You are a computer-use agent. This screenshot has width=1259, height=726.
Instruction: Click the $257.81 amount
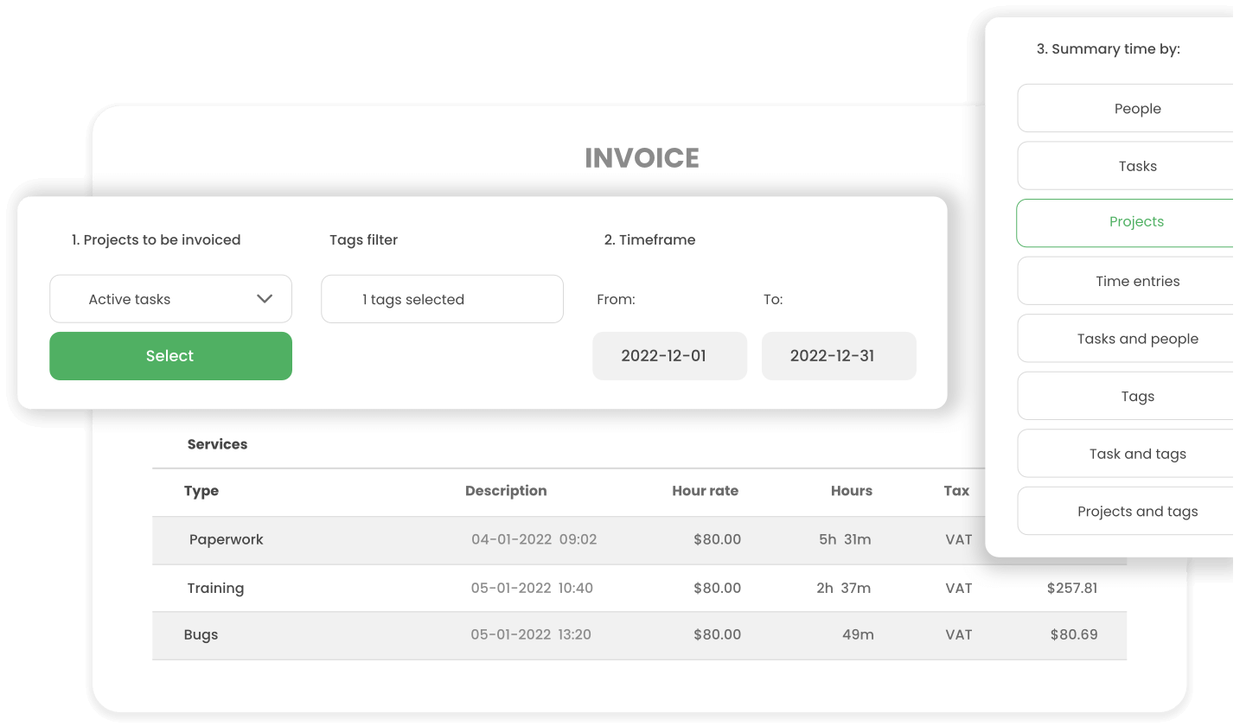pos(1072,588)
